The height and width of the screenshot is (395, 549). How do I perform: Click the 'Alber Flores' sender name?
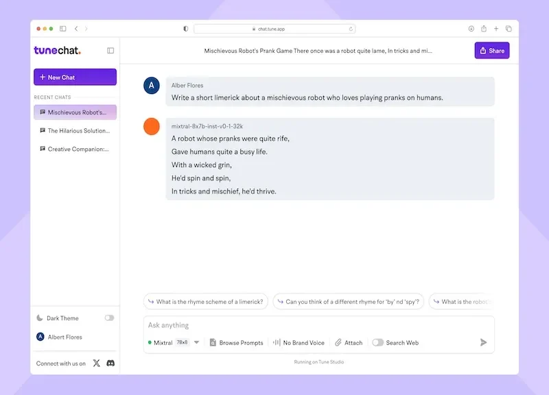tap(187, 85)
